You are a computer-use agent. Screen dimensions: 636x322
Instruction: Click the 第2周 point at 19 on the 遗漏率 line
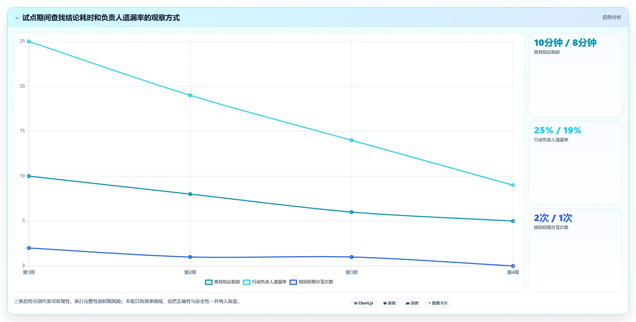(x=190, y=96)
